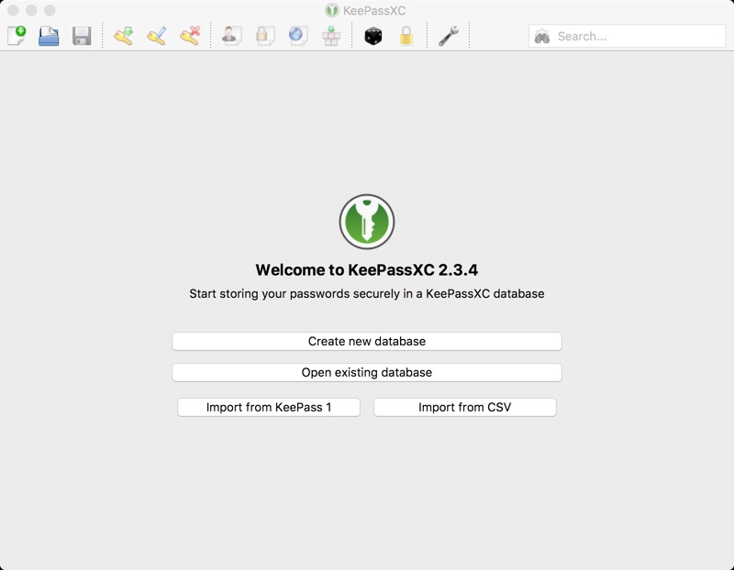Viewport: 734px width, 570px height.
Task: Click Import from CSV button
Action: (465, 407)
